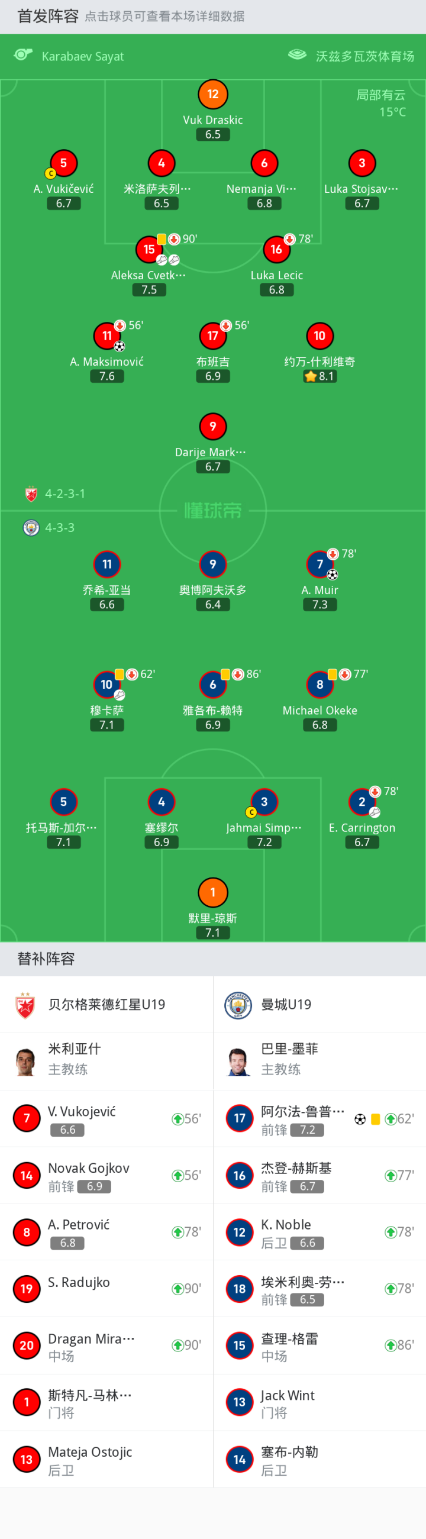Tap A. Muir number 7 player icon
This screenshot has width=426, height=1539.
(x=319, y=564)
